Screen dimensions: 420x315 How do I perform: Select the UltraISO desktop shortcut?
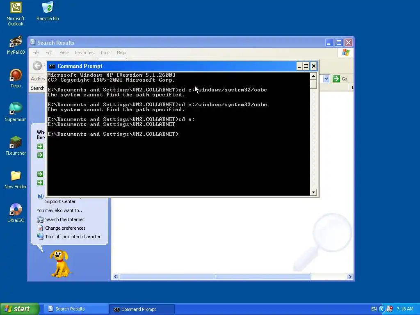(x=16, y=213)
